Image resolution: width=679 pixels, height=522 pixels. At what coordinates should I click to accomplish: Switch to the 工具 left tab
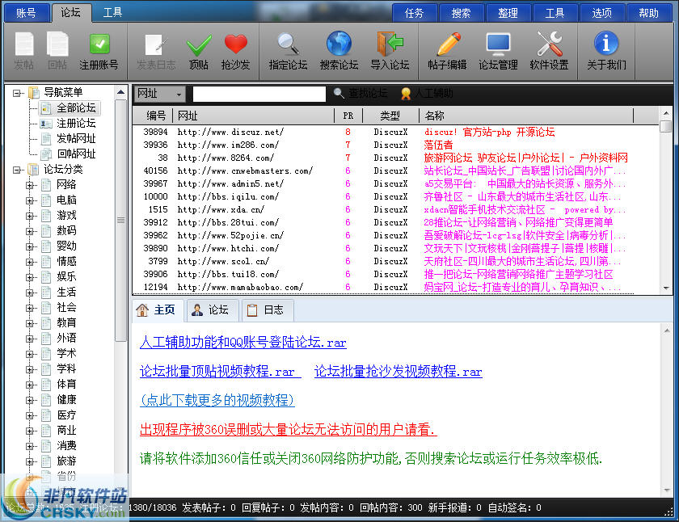coord(112,13)
